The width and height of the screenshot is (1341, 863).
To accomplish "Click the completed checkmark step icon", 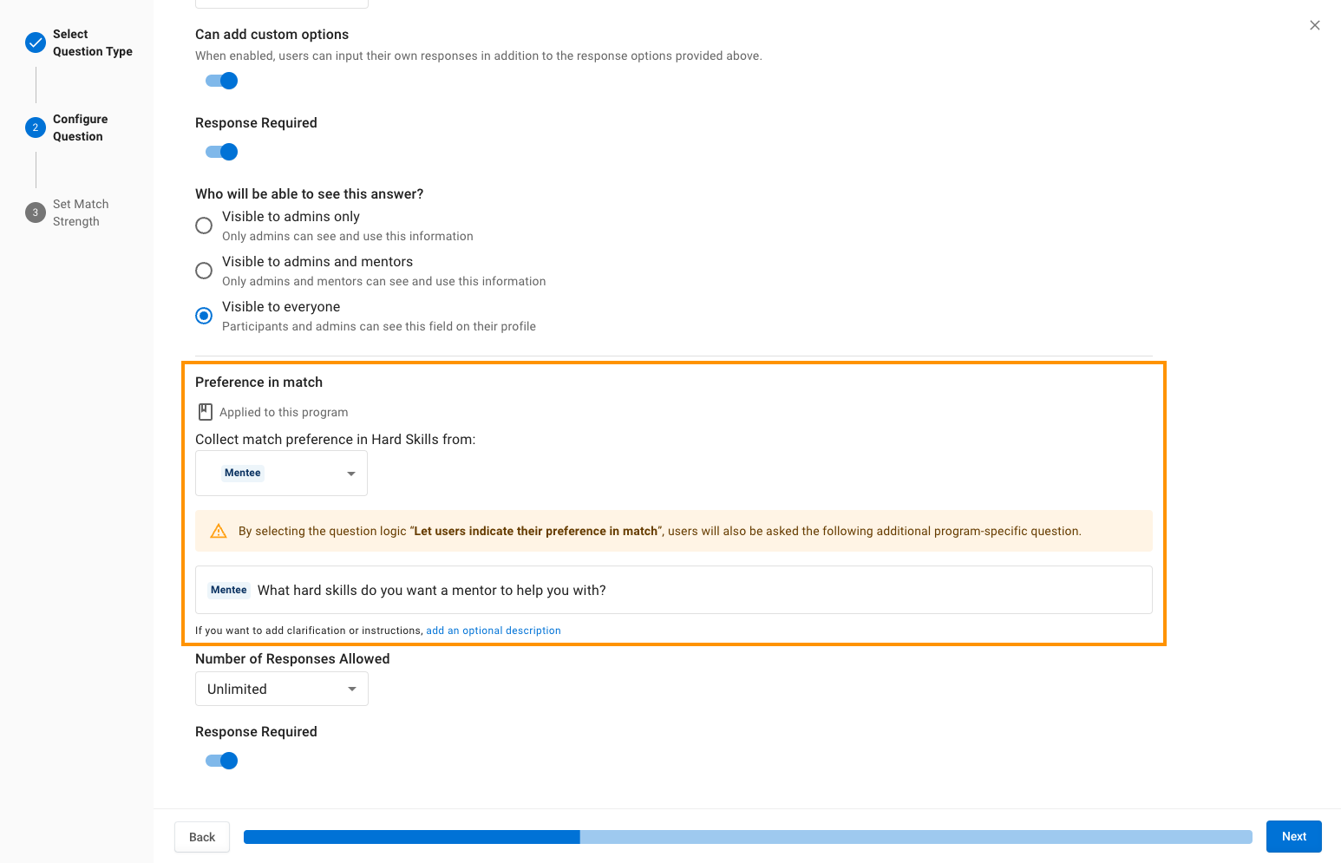I will (36, 42).
